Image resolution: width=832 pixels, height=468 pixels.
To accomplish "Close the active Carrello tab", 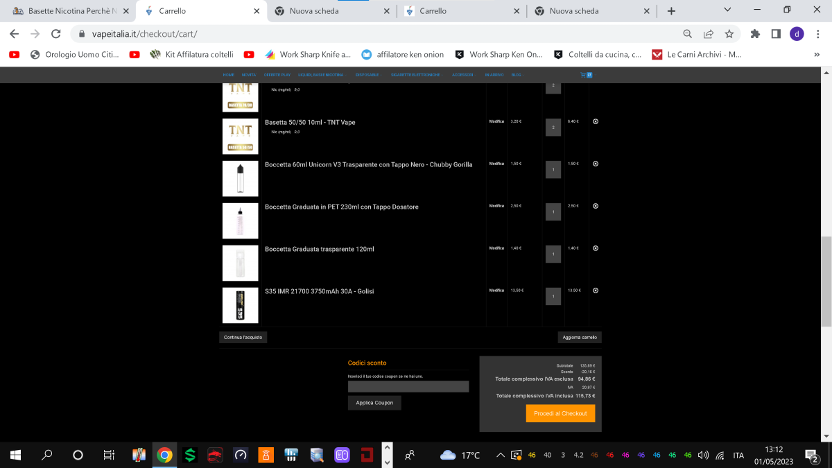I will (257, 11).
